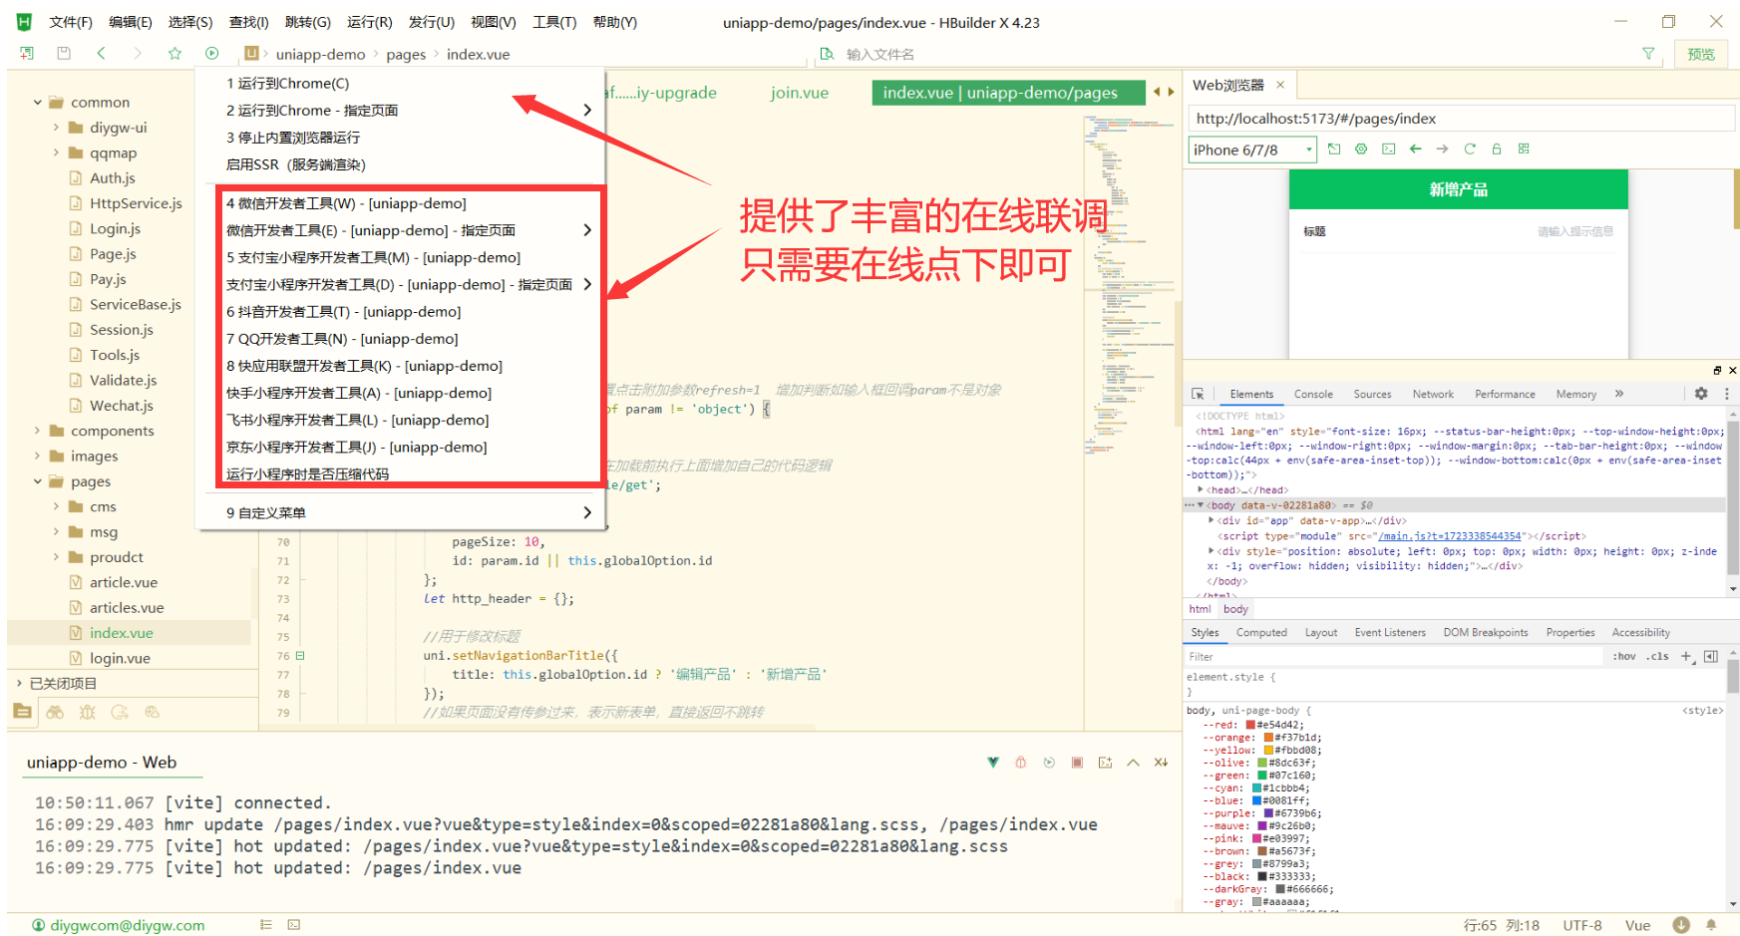Click the 预览 preview button

tap(1701, 54)
